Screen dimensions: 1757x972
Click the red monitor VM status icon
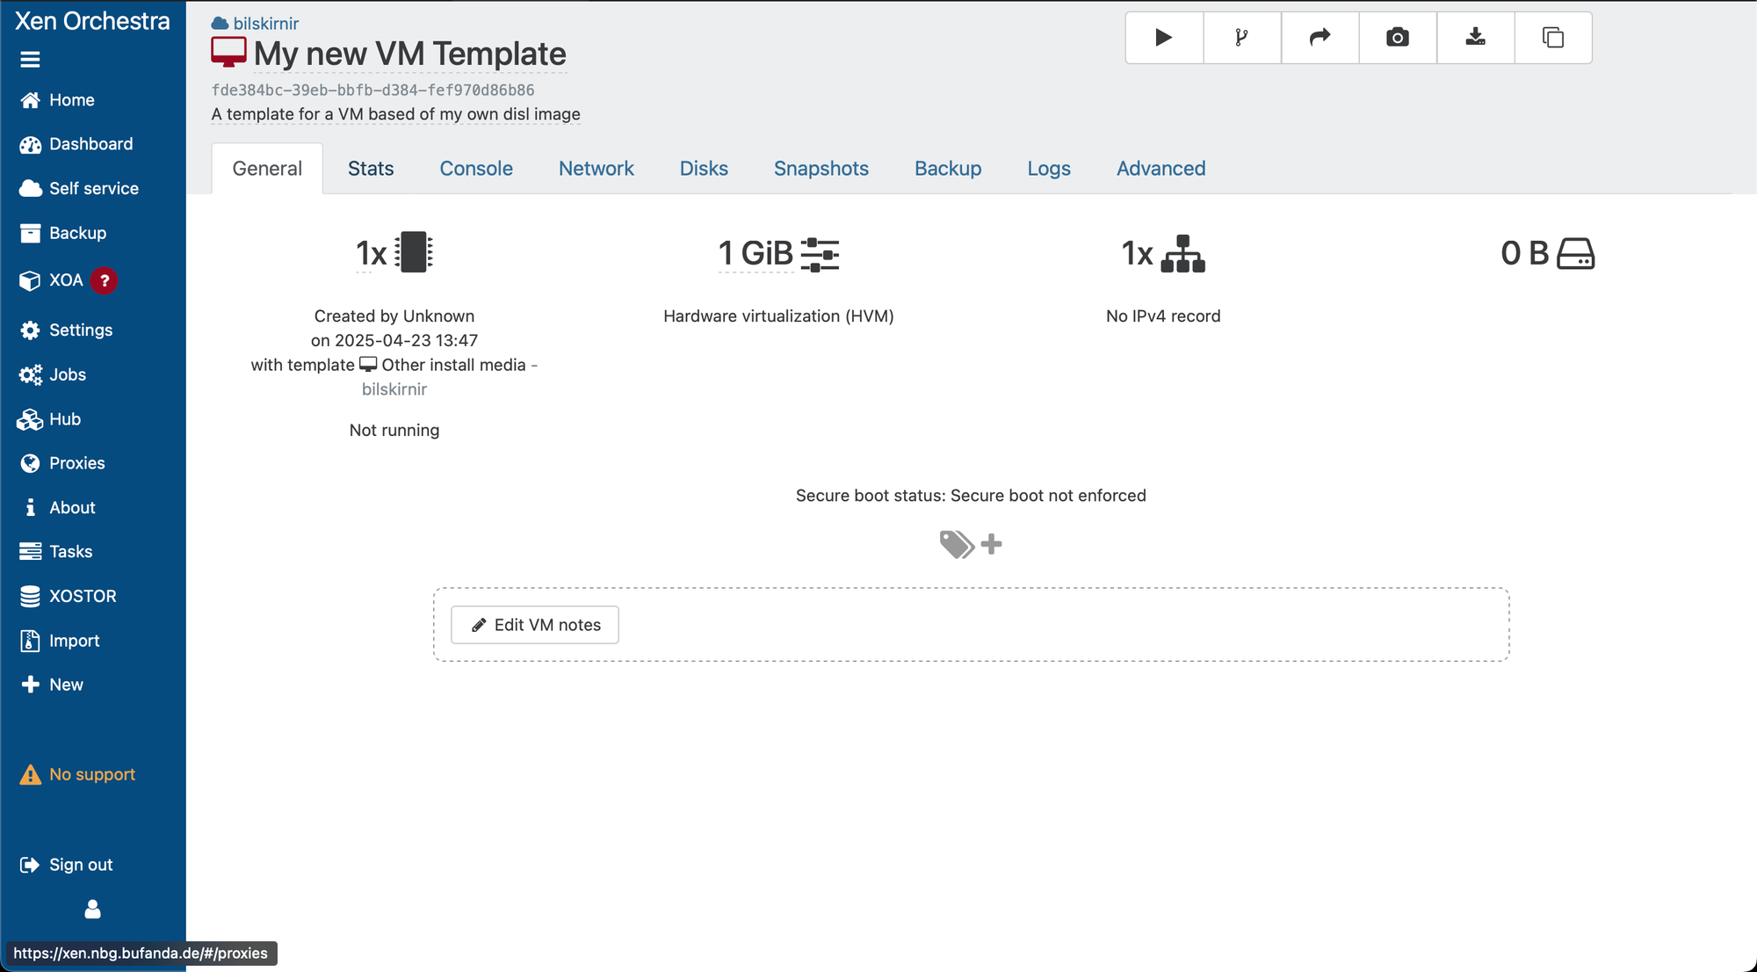pyautogui.click(x=228, y=53)
